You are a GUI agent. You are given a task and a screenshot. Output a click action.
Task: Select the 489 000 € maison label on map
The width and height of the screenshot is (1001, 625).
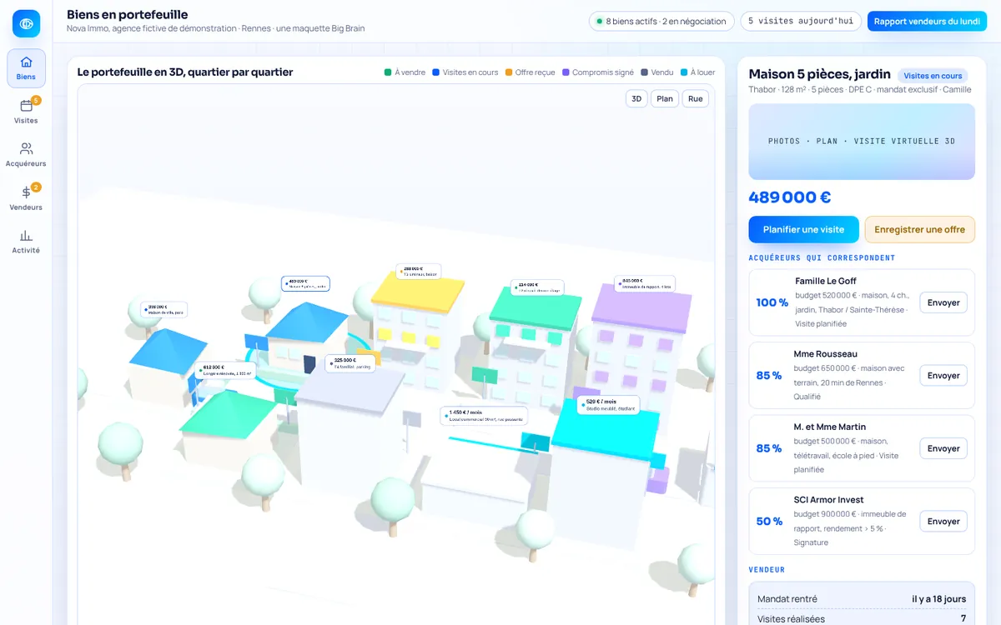tap(305, 283)
